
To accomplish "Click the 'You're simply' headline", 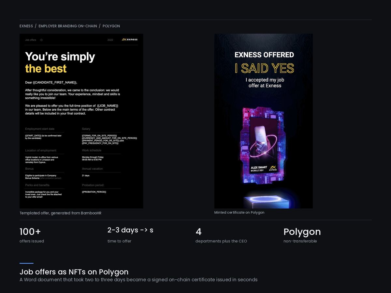I will 60,56.
